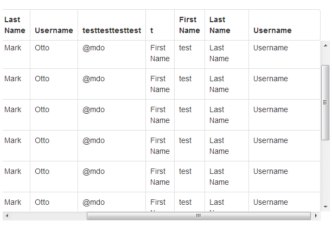Click 'Username' cell in the second row

click(x=270, y=79)
